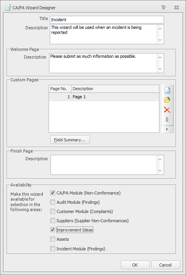Click down arrow of top Description scrollbar
Image resolution: width=186 pixels, height=275 pixels.
[x=160, y=40]
